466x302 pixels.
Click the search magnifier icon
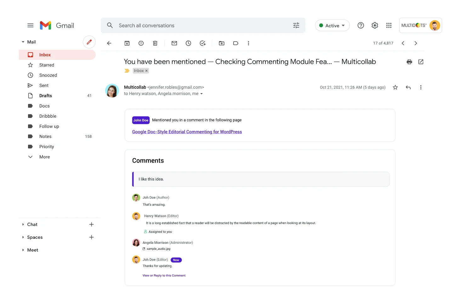110,25
